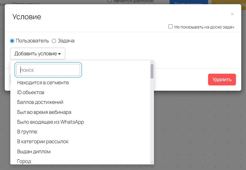Select the «Задача» radio button
Image resolution: width=246 pixels, height=170 pixels.
pyautogui.click(x=54, y=41)
